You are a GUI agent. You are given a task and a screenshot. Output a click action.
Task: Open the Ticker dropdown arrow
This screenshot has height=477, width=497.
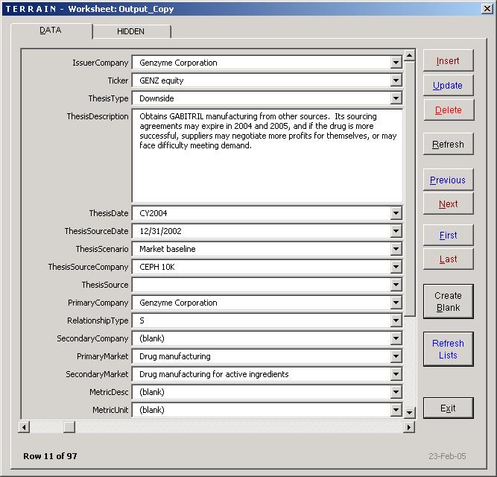coord(396,80)
